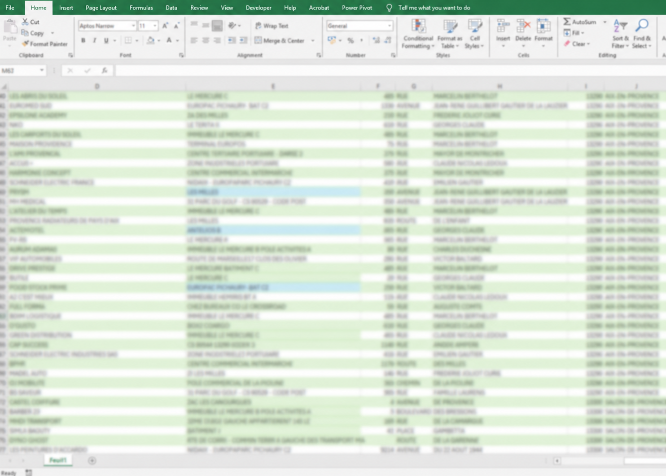This screenshot has width=666, height=476.
Task: Open the Merge & Center dropdown arrow
Action: coord(313,40)
